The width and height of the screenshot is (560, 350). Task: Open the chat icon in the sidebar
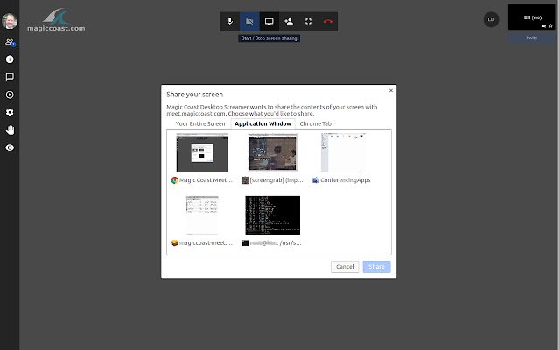pyautogui.click(x=10, y=77)
